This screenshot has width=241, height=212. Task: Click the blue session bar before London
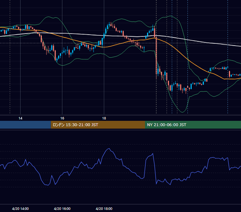[x=26, y=125]
